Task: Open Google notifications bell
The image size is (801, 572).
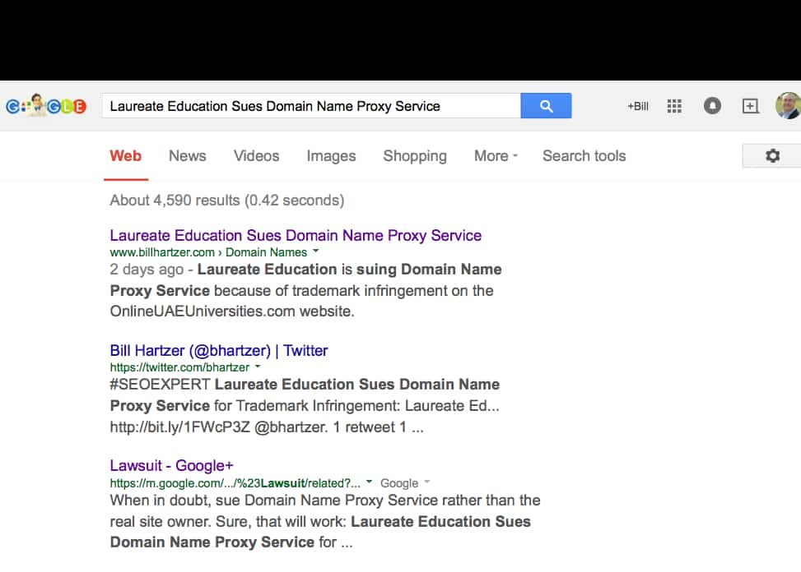Action: click(x=712, y=106)
